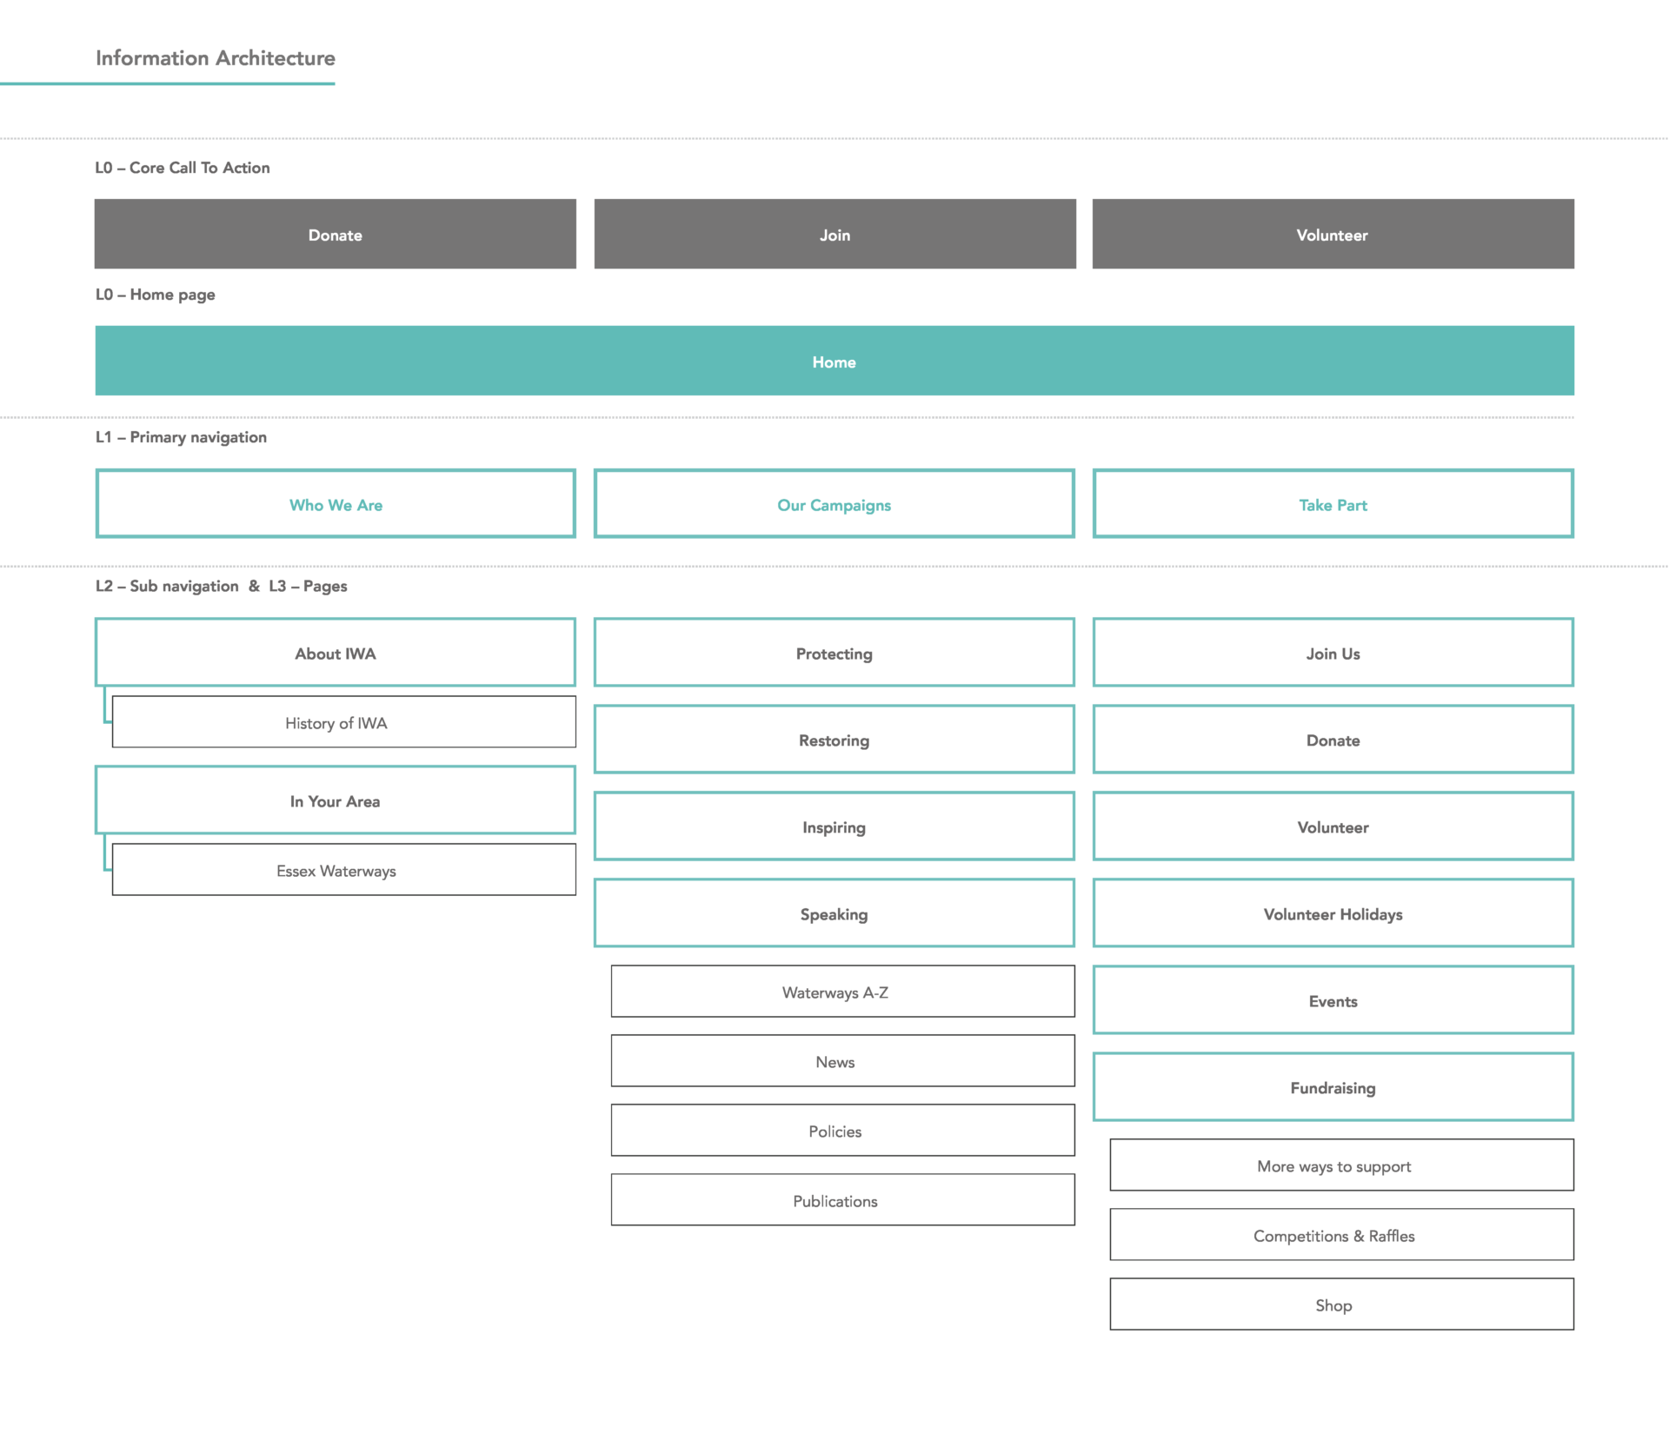Screen dimensions: 1669x1447
Task: Click the Fundraising sub navigation box
Action: 1333,1087
